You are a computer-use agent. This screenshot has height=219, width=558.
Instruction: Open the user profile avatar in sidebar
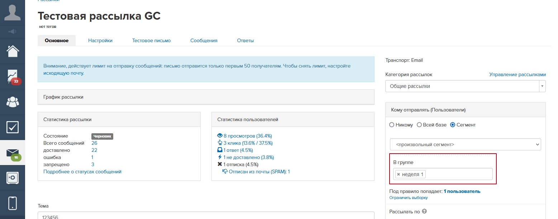point(12,13)
